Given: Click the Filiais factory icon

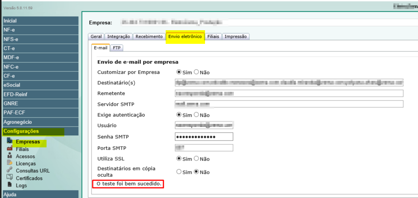Looking at the screenshot, I should click(x=9, y=148).
